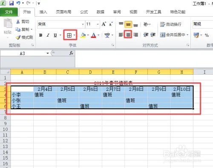213x168 pixels.
Task: Switch to the 视图 ribbon tab
Action: coord(133,12)
